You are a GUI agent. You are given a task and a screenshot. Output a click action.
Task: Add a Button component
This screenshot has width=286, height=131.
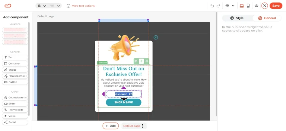(15, 82)
